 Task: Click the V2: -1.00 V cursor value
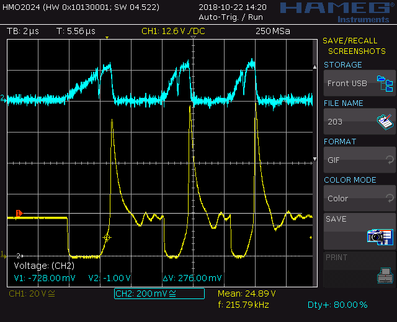point(109,278)
